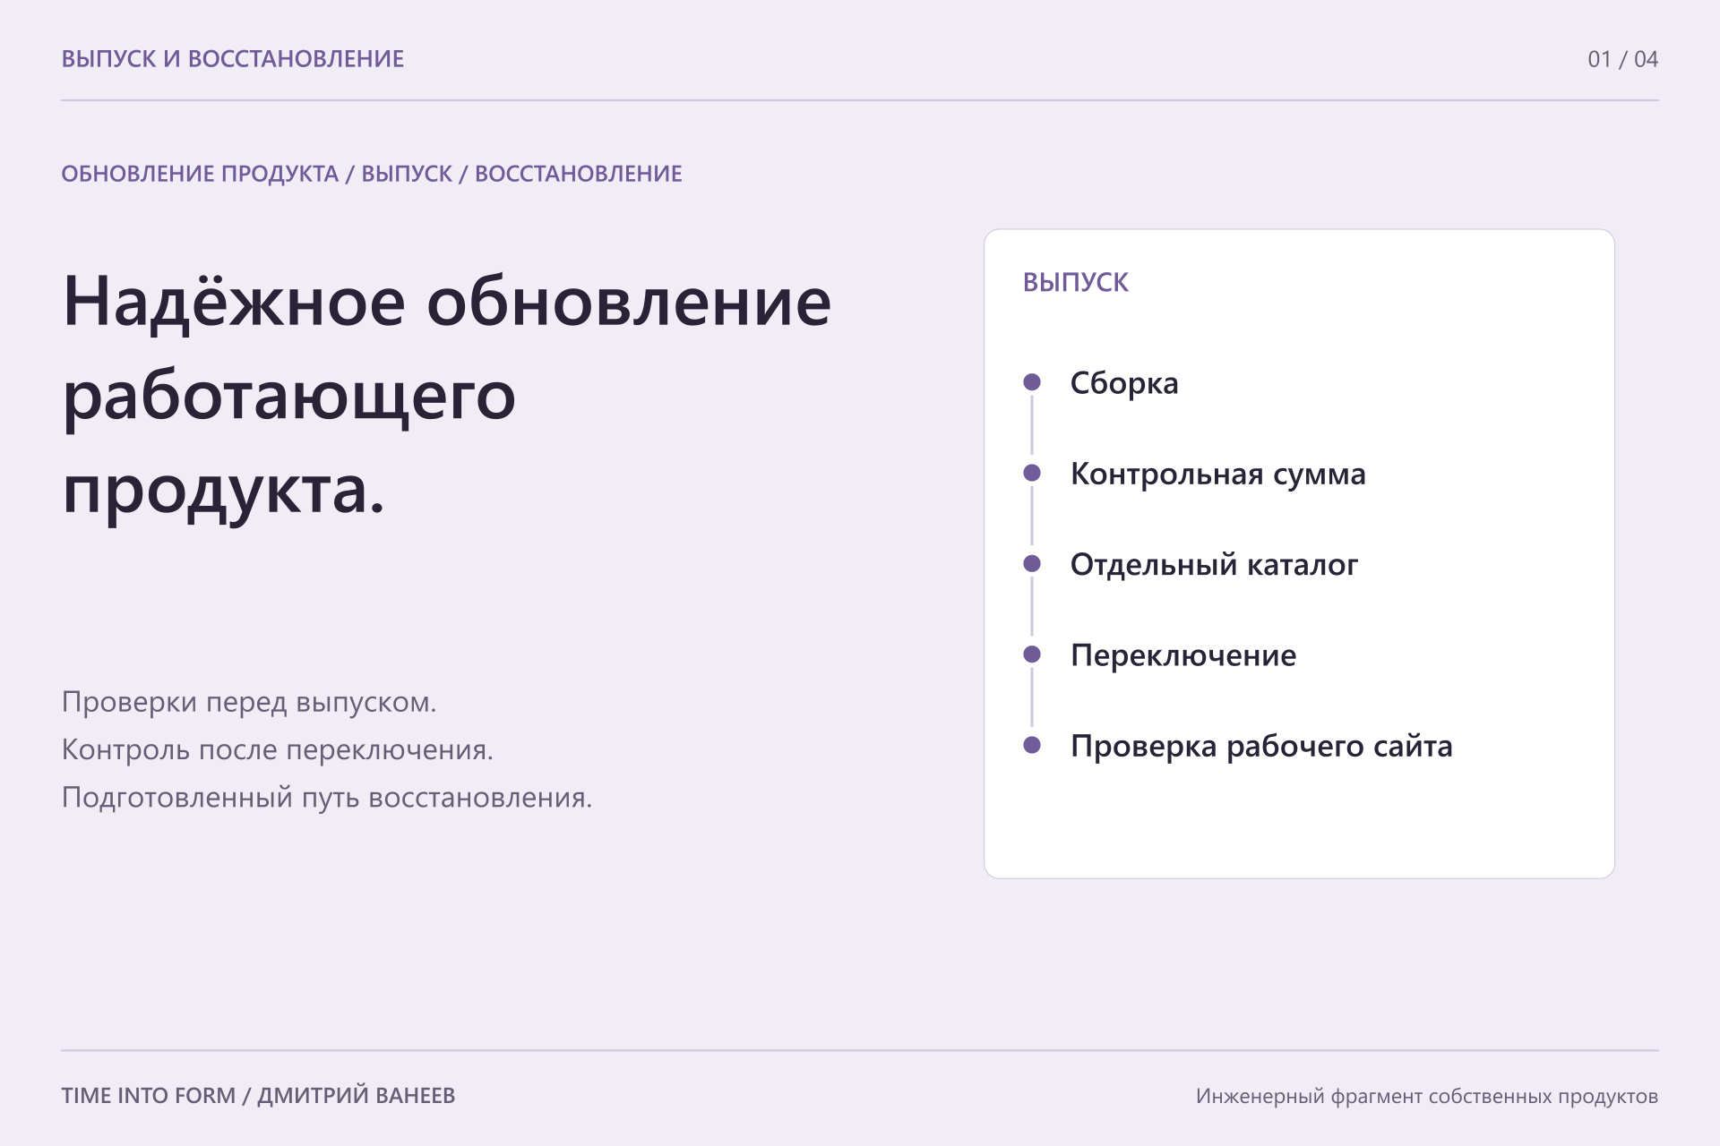Click the footer "TIME INTO FORM / ДМИТРИЙ ВАНЕЕВ"
1720x1146 pixels.
point(258,1096)
